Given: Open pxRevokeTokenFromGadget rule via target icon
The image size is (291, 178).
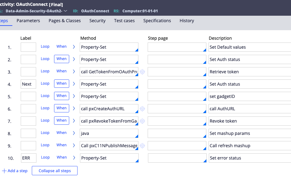Looking at the screenshot, I should (x=142, y=121).
